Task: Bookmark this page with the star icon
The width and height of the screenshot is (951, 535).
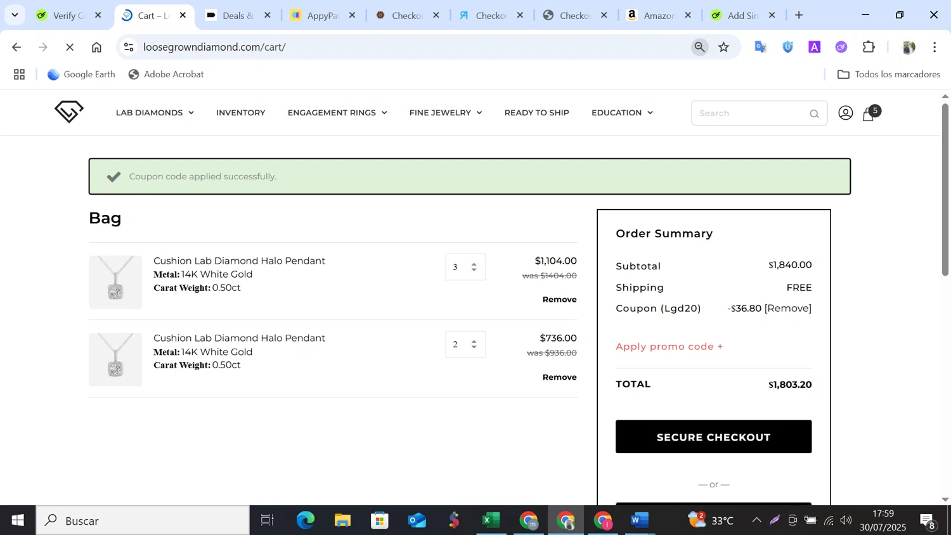Action: (723, 47)
